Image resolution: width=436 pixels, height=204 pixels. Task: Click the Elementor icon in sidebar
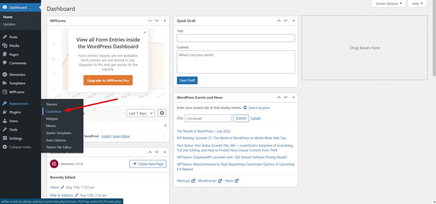coord(4,74)
